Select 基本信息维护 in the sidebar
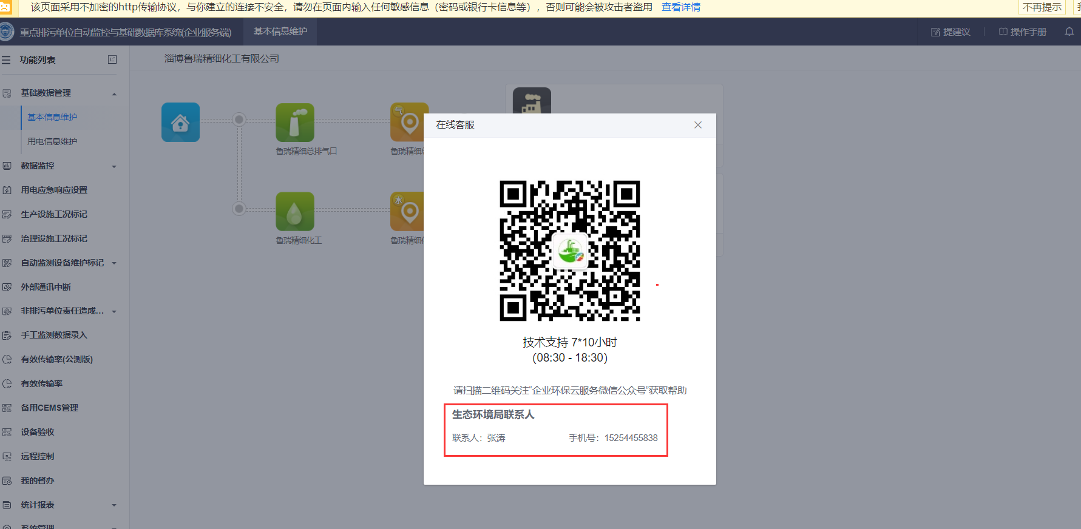This screenshot has height=529, width=1081. (x=52, y=117)
